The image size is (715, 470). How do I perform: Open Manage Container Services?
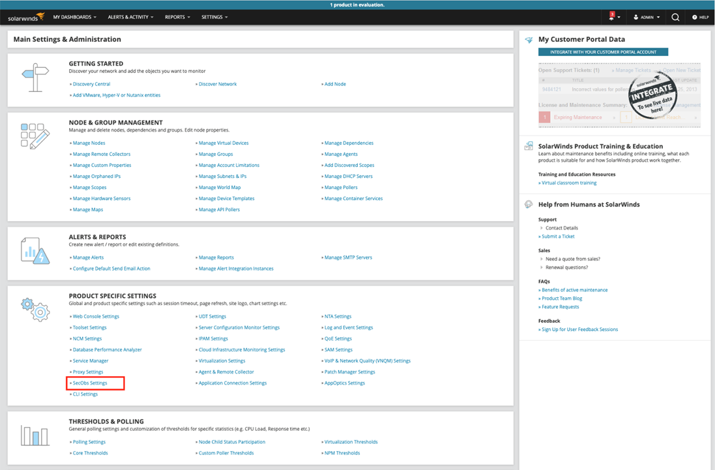click(353, 199)
